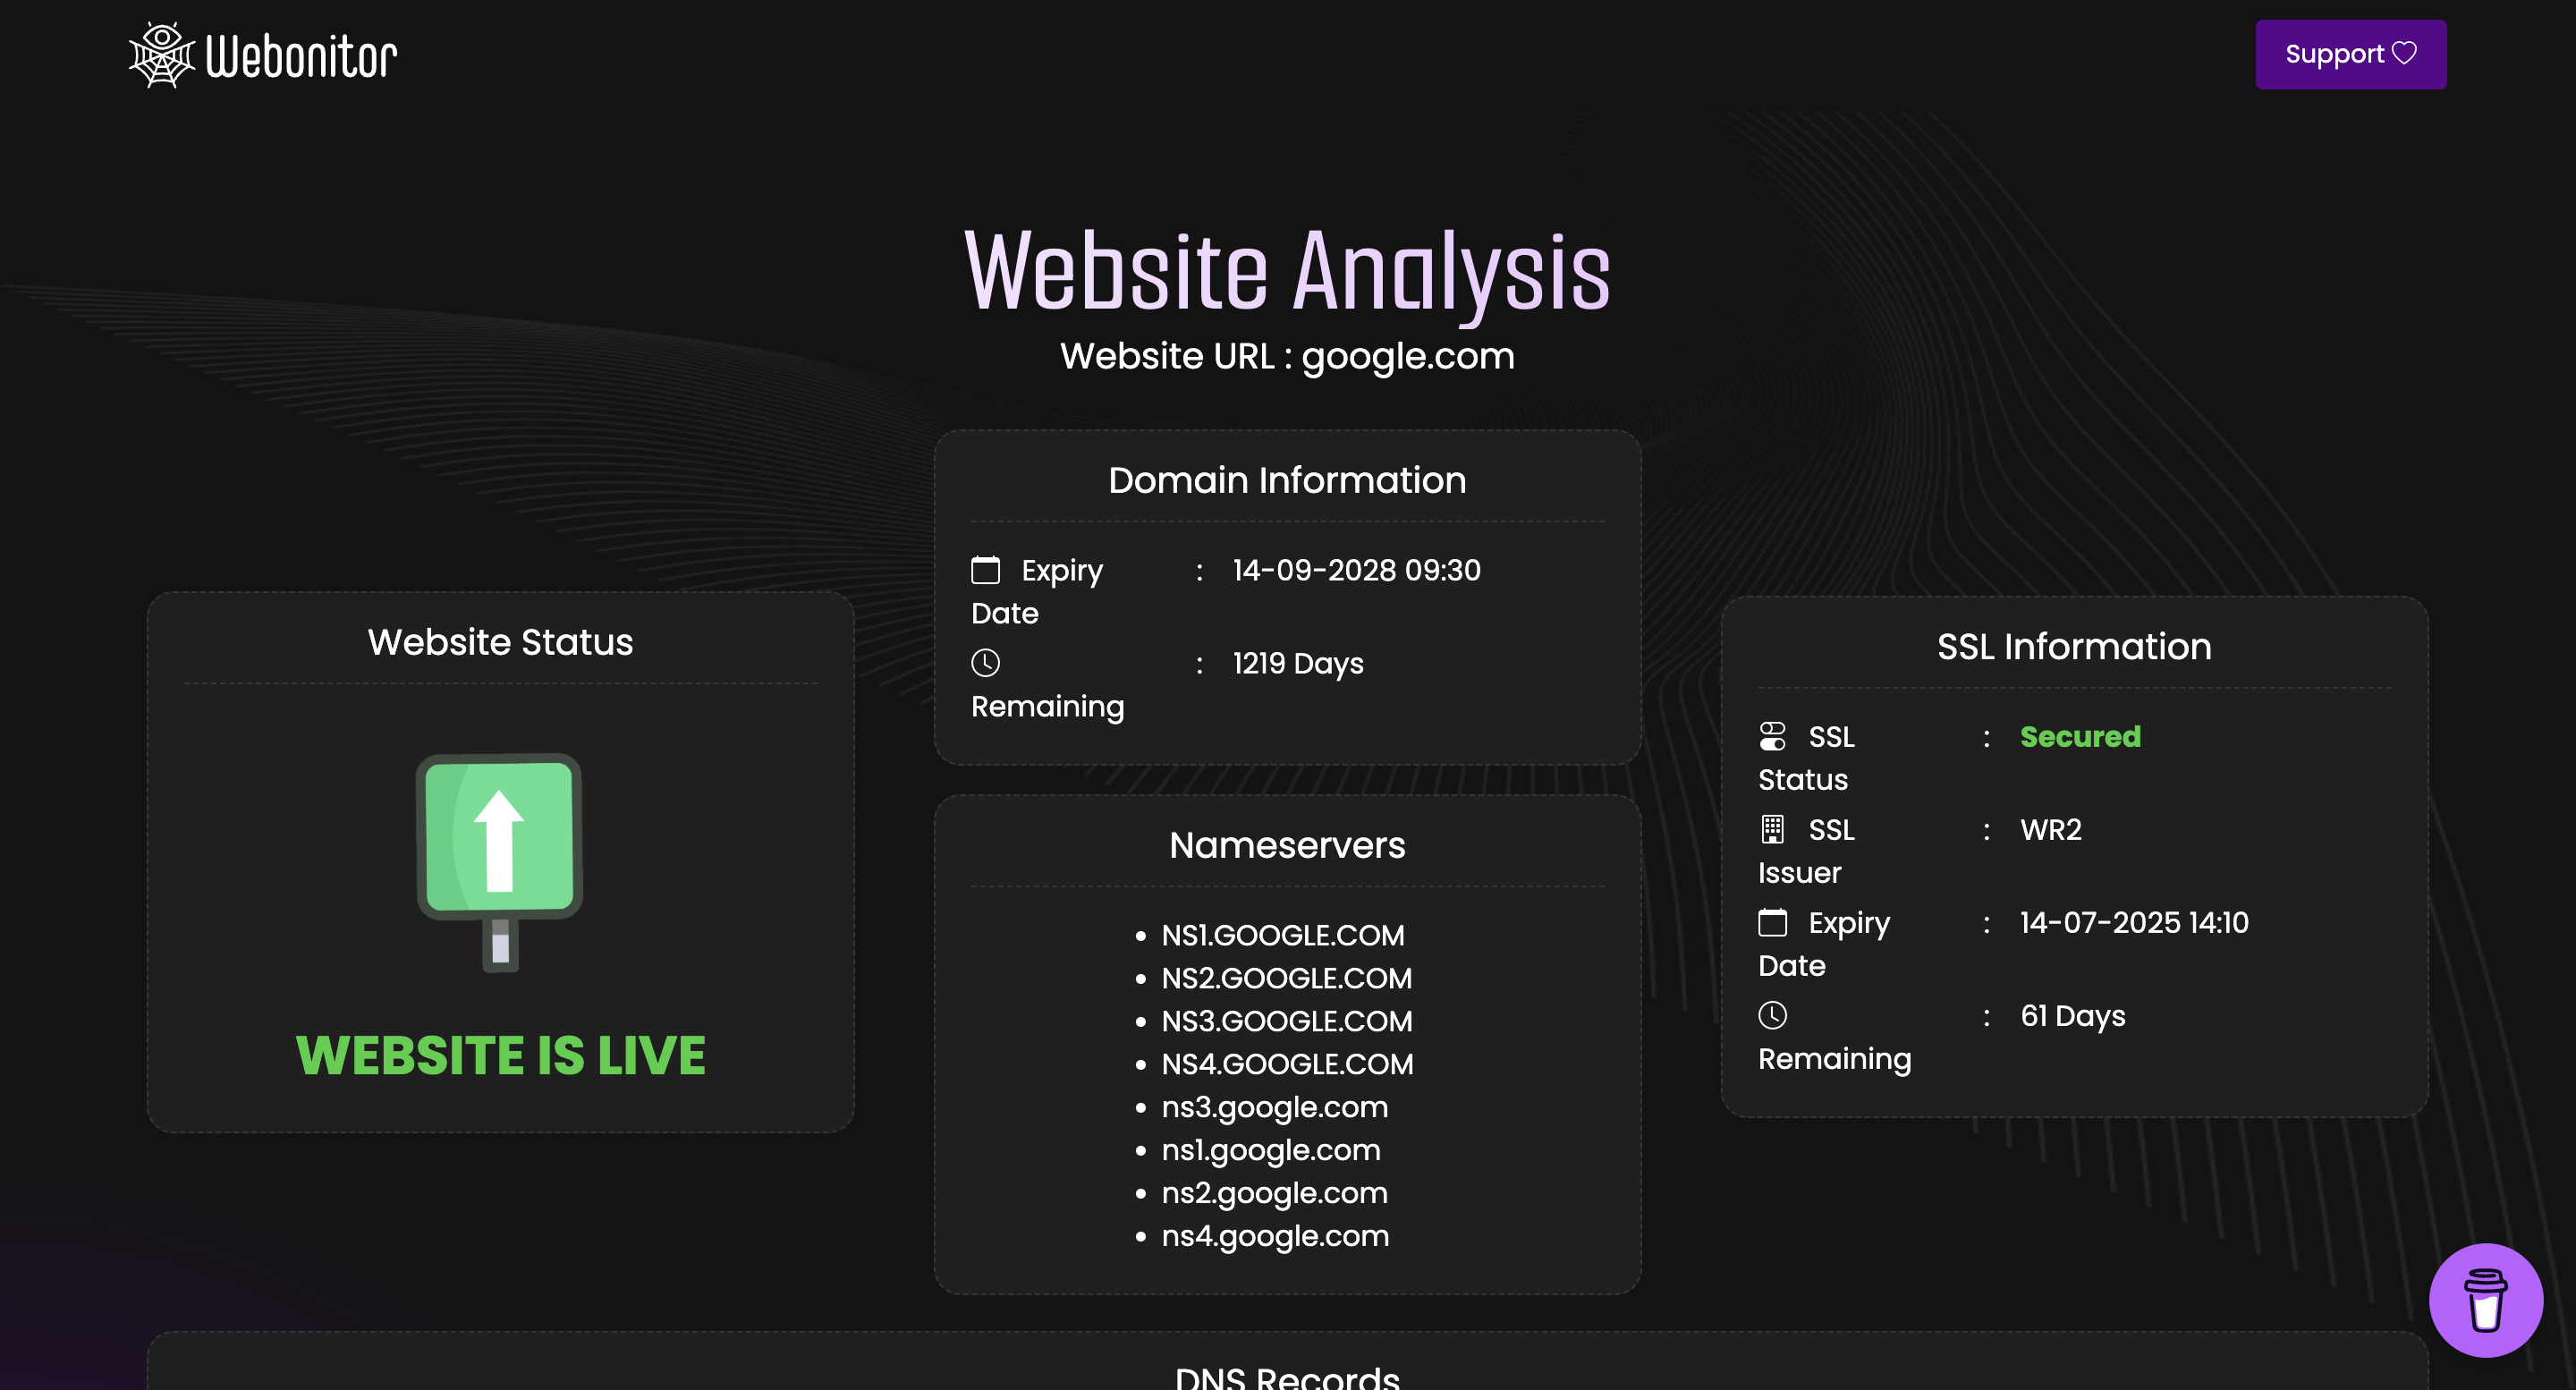The image size is (2576, 1390).
Task: Select lowercase nameserver 'ns1.google.com'
Action: [x=1271, y=1151]
